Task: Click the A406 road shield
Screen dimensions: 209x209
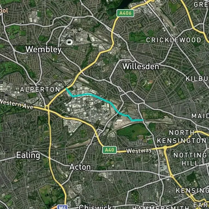Action: [x=125, y=13]
